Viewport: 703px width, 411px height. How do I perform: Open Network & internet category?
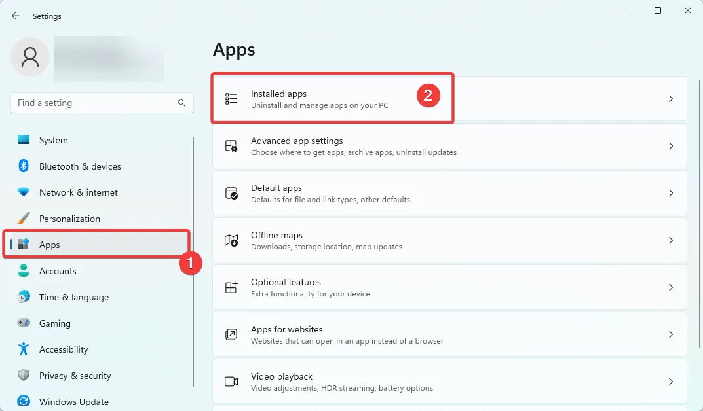tap(79, 192)
